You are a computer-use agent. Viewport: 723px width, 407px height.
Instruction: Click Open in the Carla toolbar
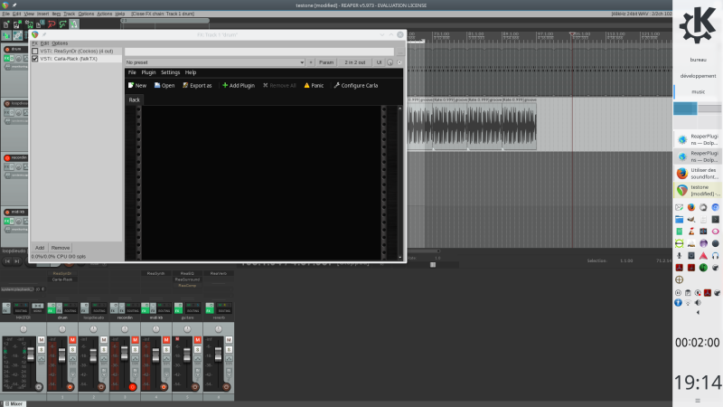pyautogui.click(x=164, y=85)
